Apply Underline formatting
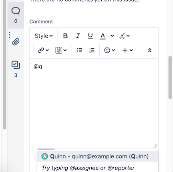173x172 pixels. click(91, 36)
